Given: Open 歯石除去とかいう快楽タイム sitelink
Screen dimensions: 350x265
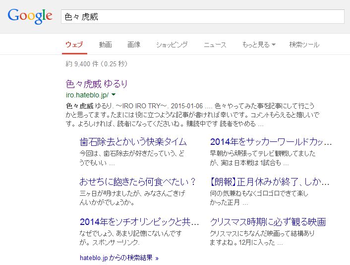Looking at the screenshot, I should click(133, 142).
